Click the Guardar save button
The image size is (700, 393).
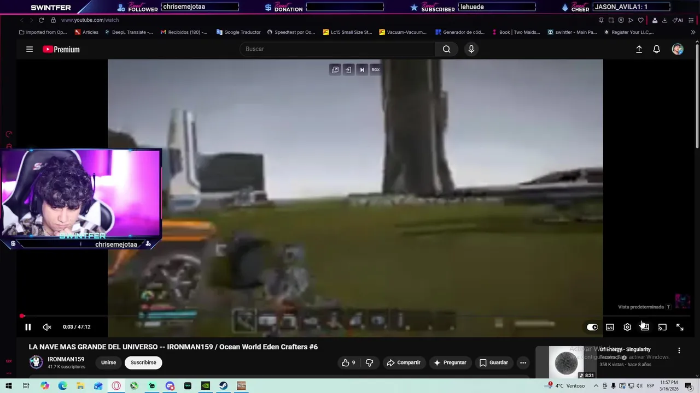[x=494, y=362]
